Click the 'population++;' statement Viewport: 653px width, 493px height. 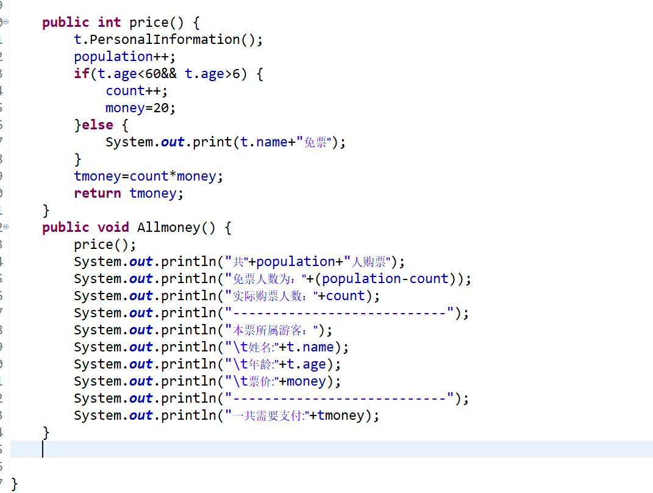[124, 57]
